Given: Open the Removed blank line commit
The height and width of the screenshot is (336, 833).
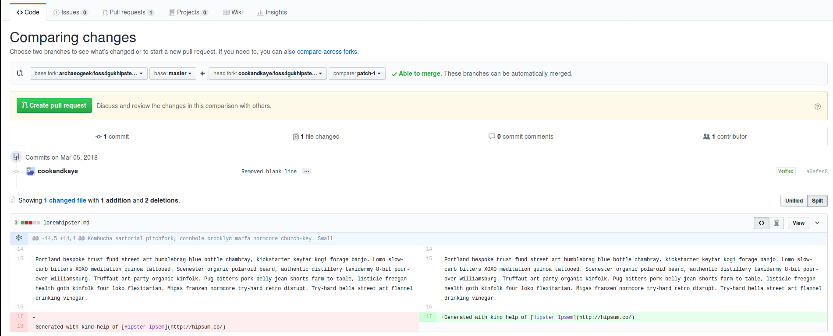Looking at the screenshot, I should pyautogui.click(x=269, y=171).
